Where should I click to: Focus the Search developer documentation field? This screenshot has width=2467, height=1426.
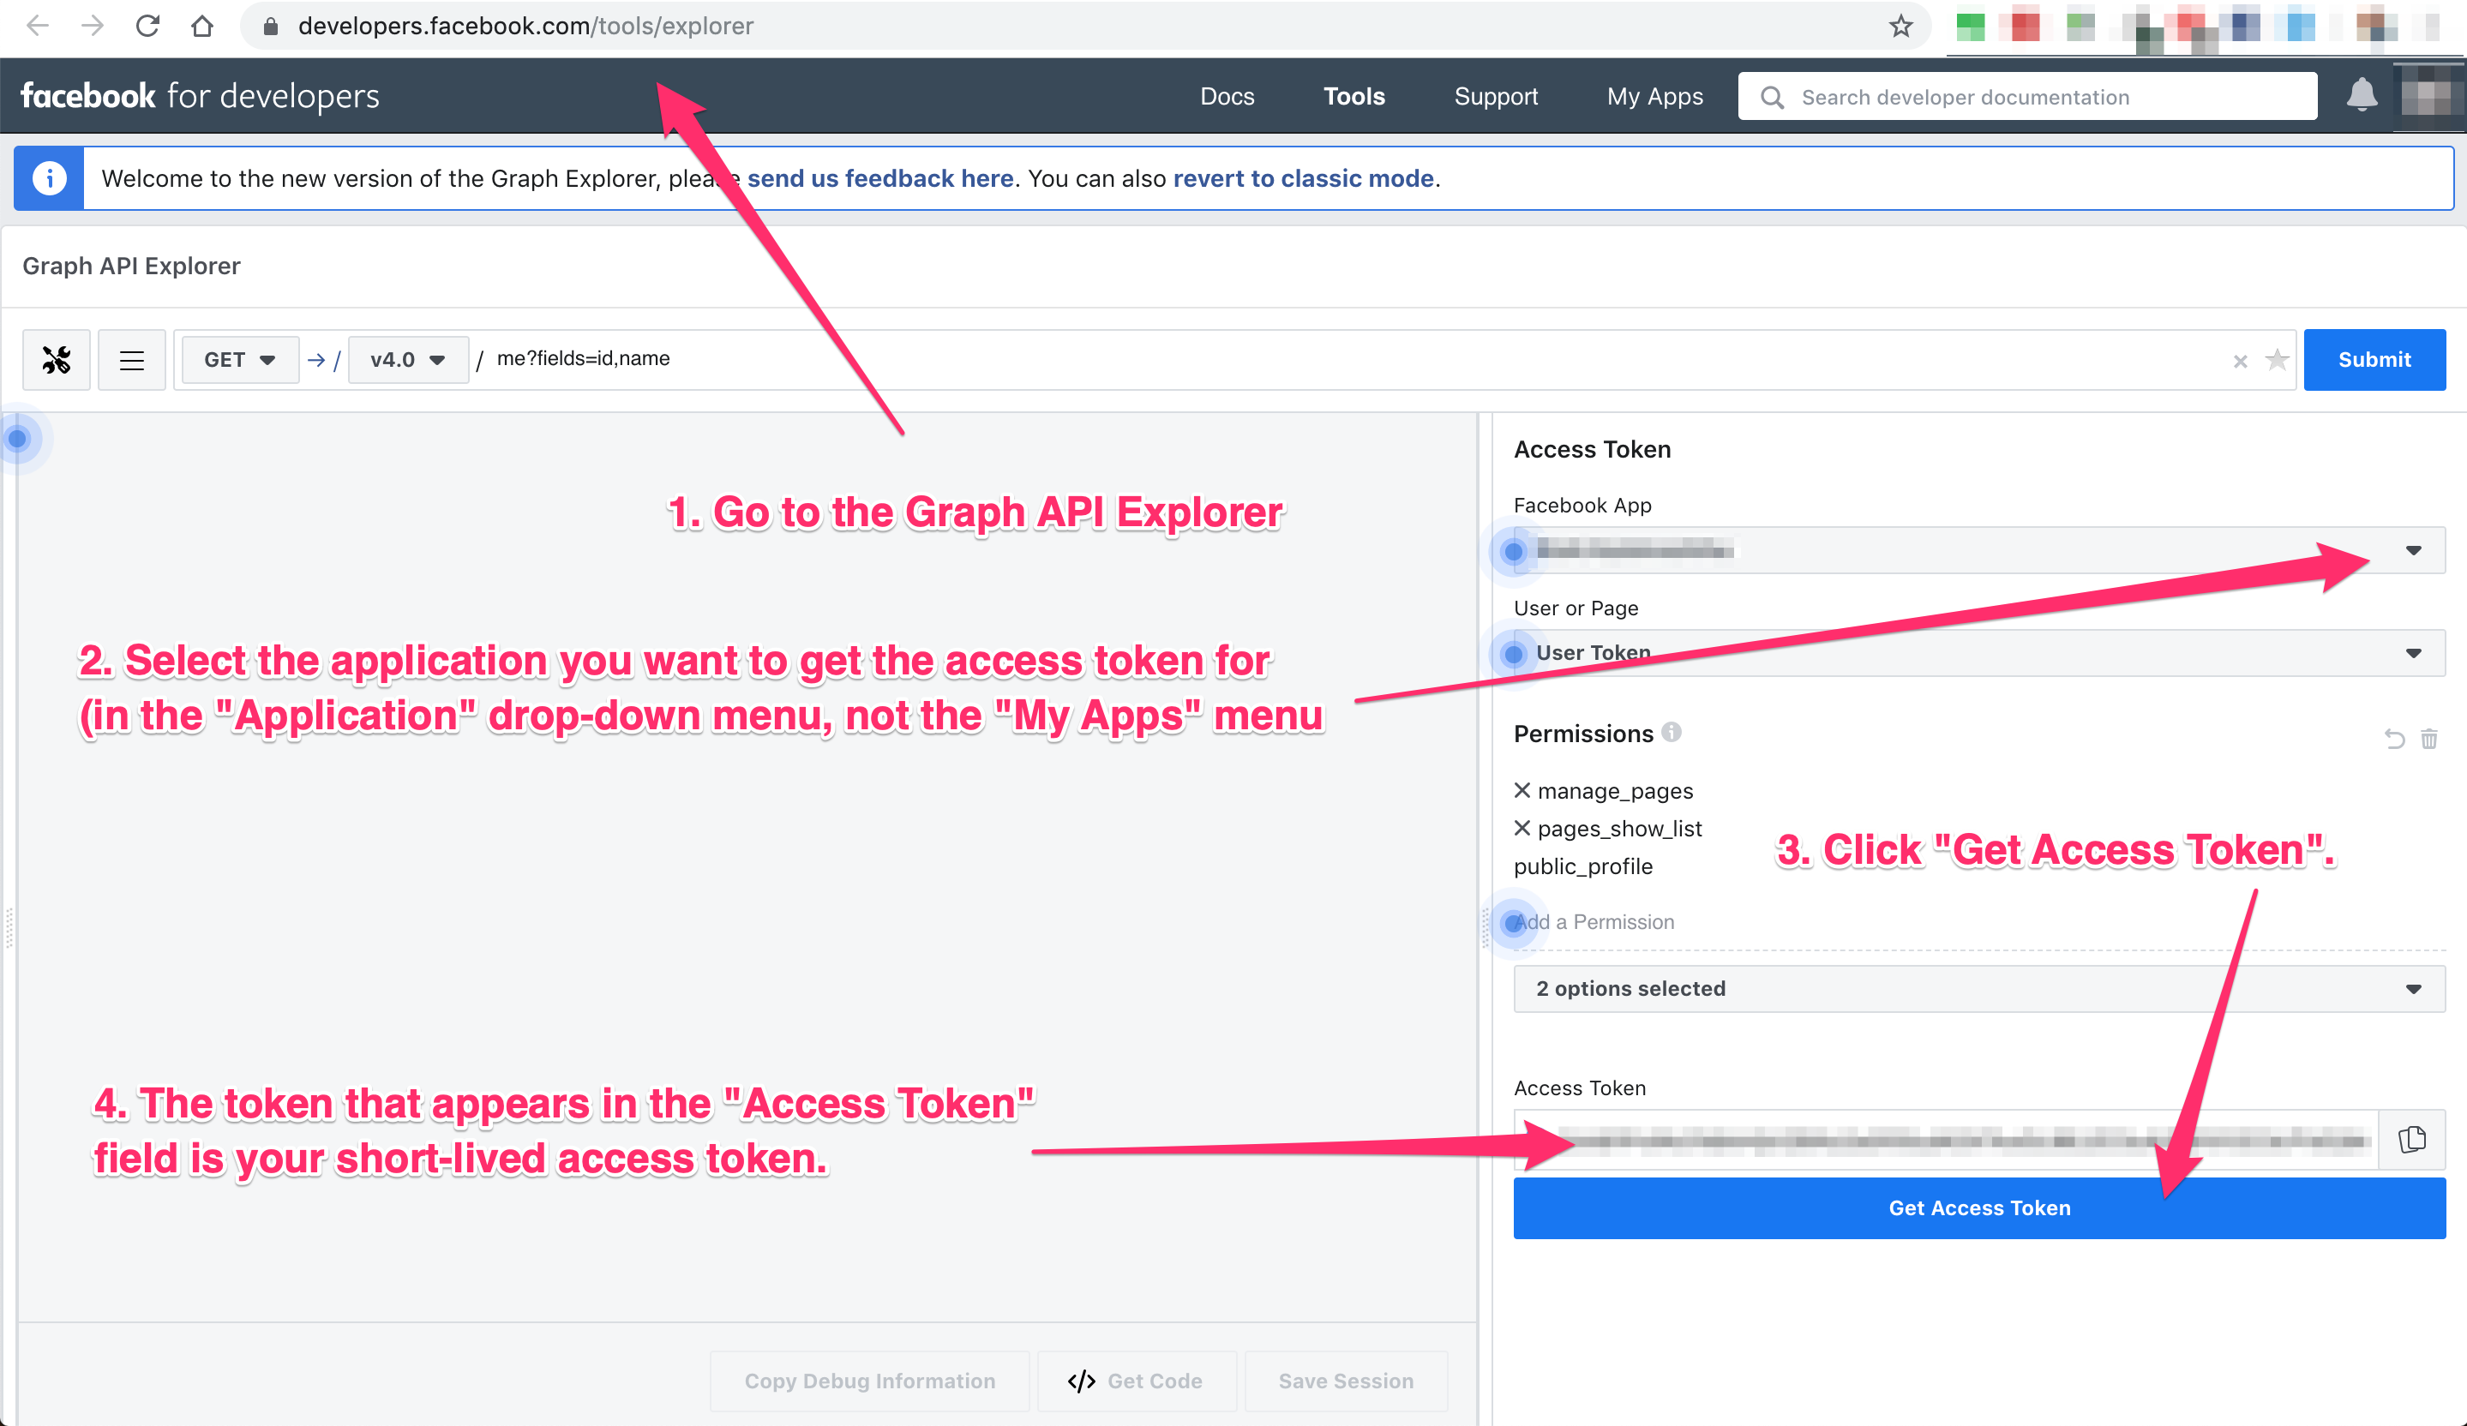2027,97
